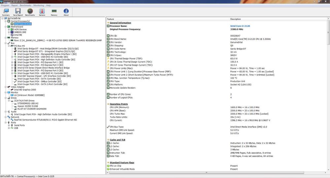Click green check beside Enhanced Virtual-86 Mode
This screenshot has height=178, width=330.
[108, 169]
